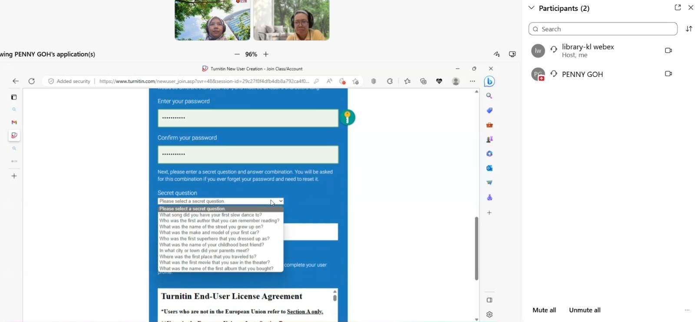The image size is (695, 322).
Task: Zoom in the shared screen view
Action: 266,54
